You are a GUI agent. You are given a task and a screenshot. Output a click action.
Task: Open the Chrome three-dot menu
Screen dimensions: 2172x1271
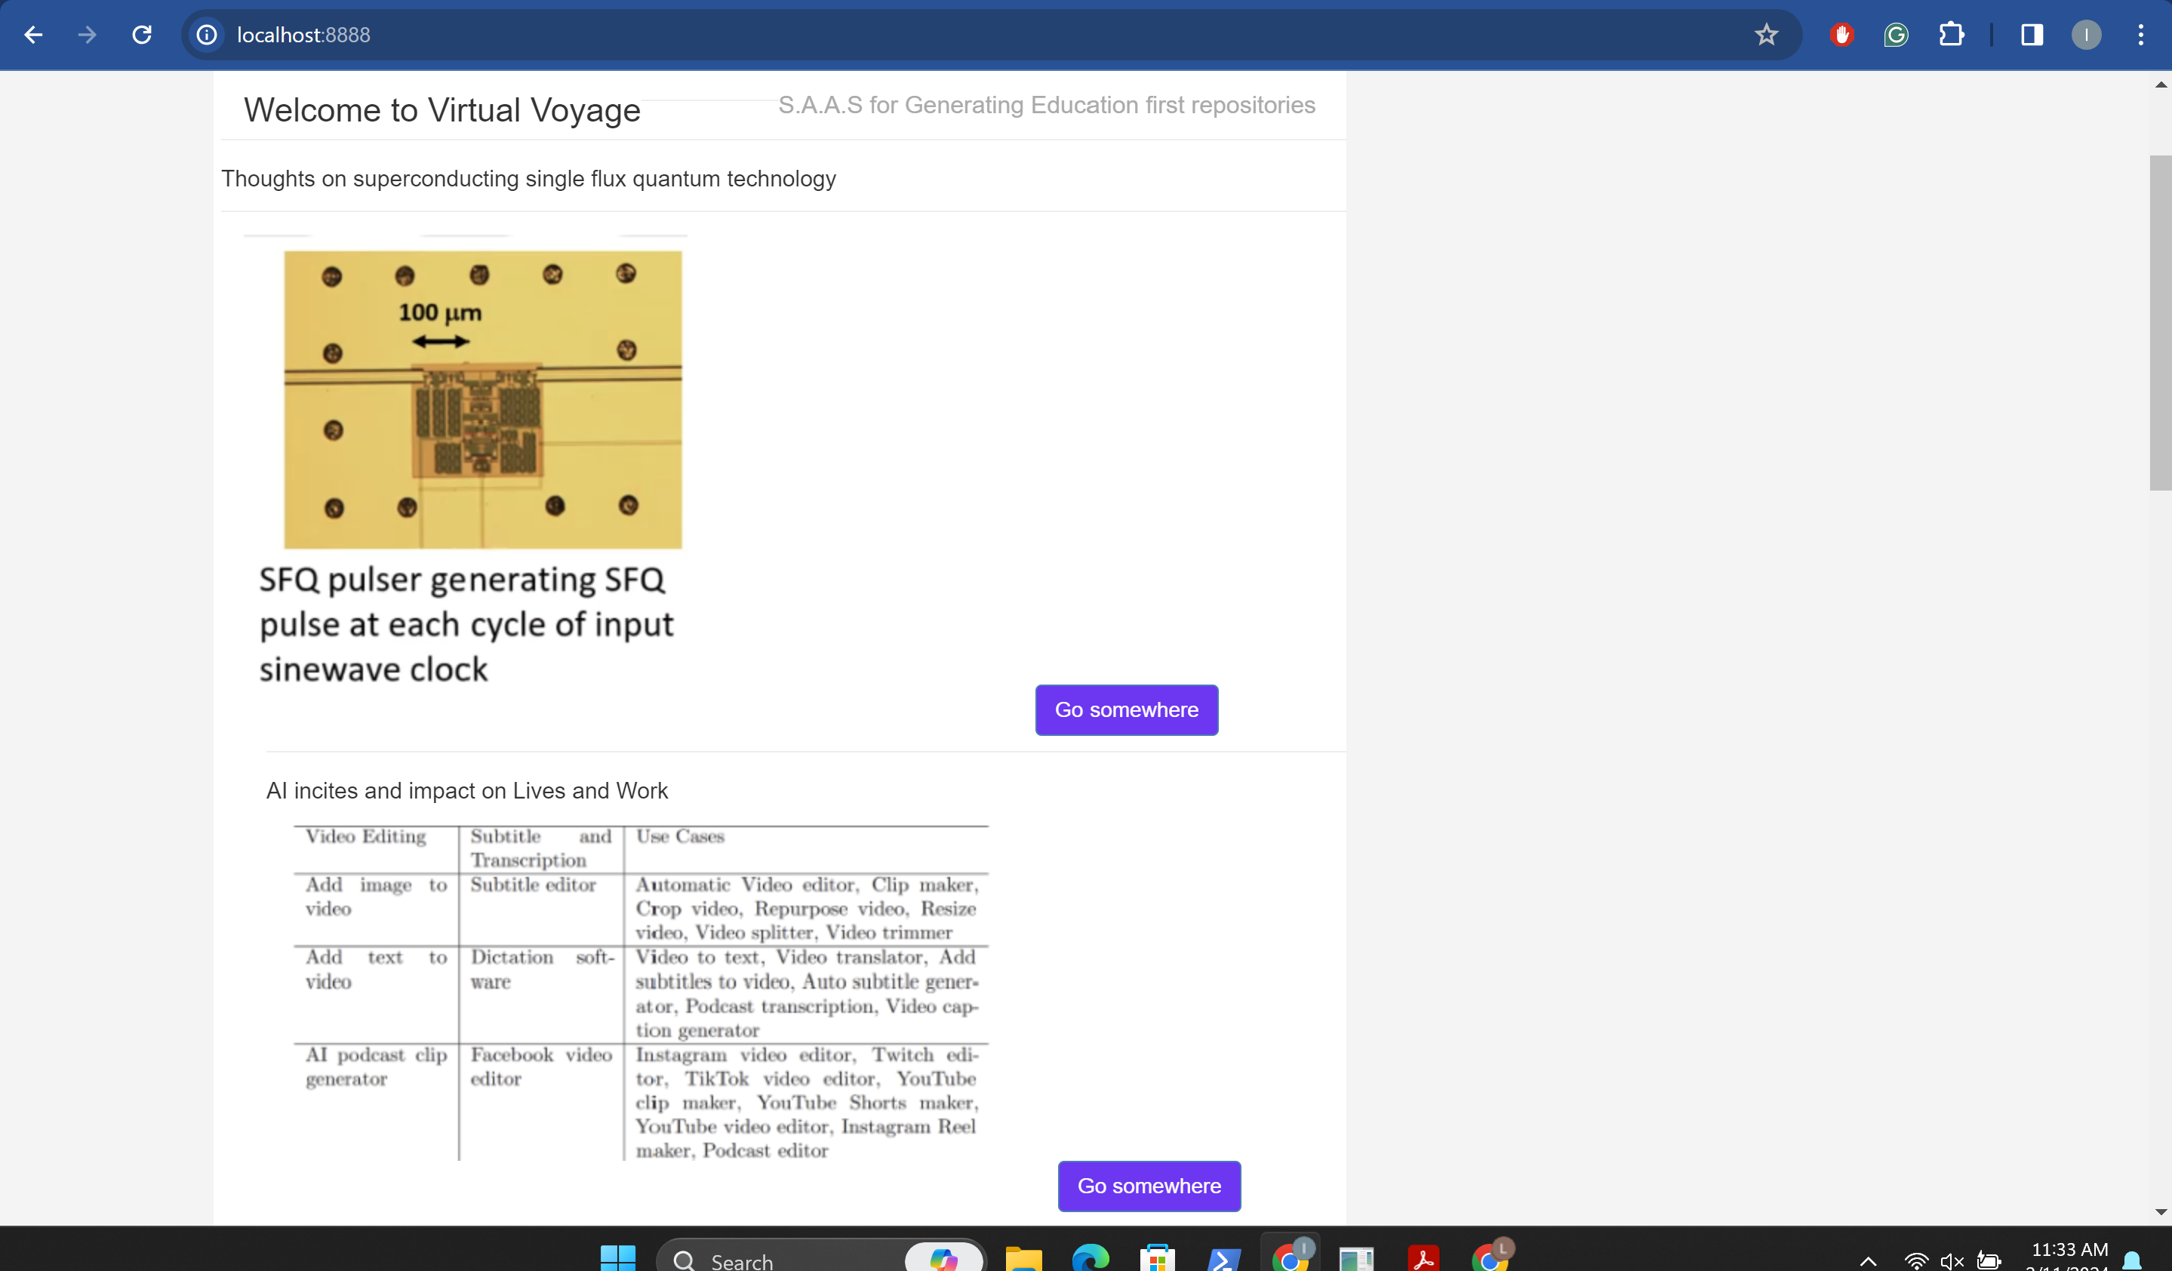pos(2141,35)
